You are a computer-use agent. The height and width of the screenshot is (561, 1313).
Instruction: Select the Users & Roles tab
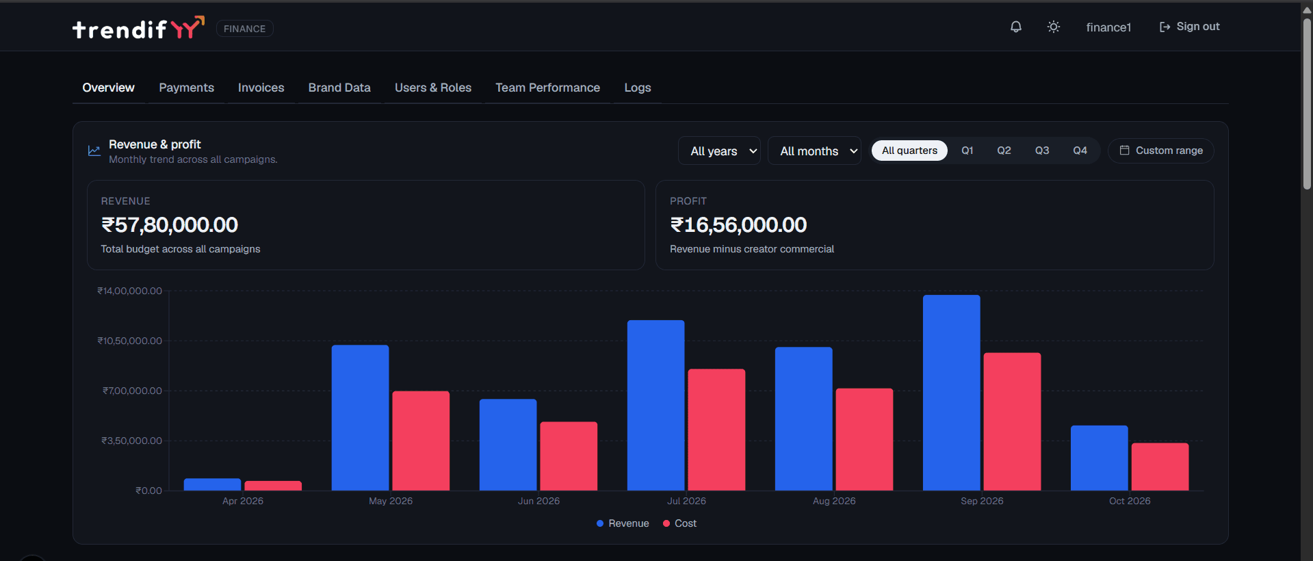coord(433,88)
